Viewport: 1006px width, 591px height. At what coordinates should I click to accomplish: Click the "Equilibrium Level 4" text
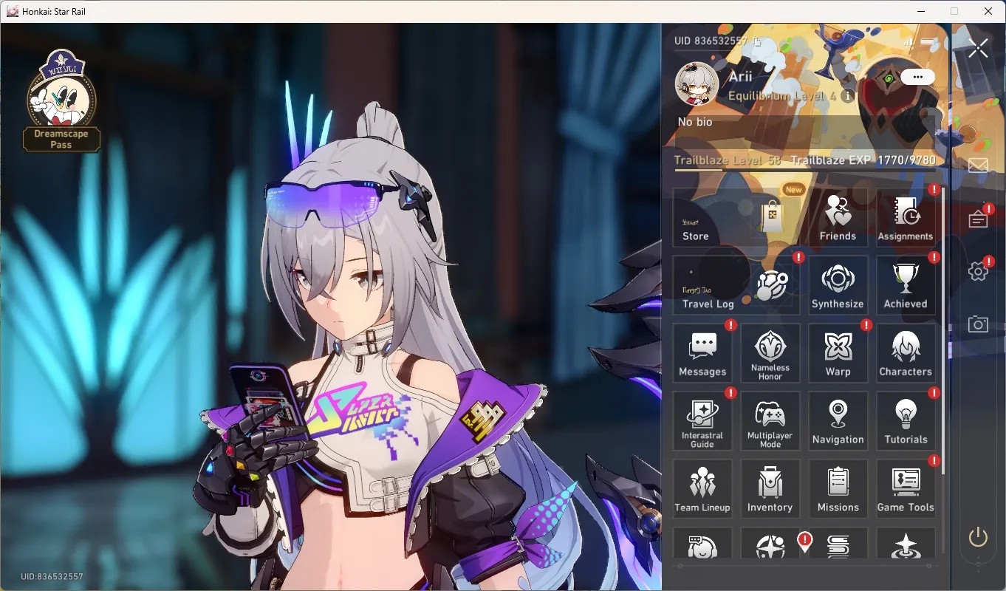click(782, 96)
